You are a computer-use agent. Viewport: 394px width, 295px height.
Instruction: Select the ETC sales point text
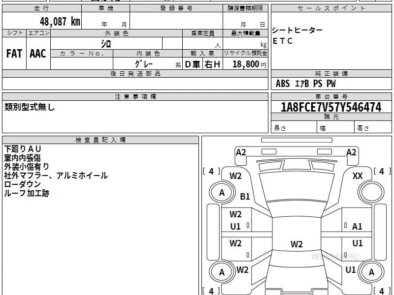(283, 41)
